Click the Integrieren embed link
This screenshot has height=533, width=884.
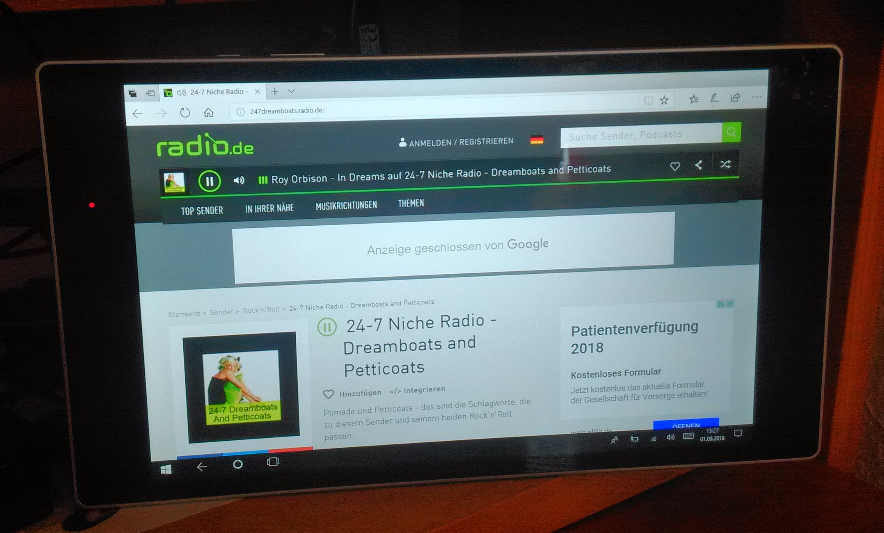[x=417, y=390]
